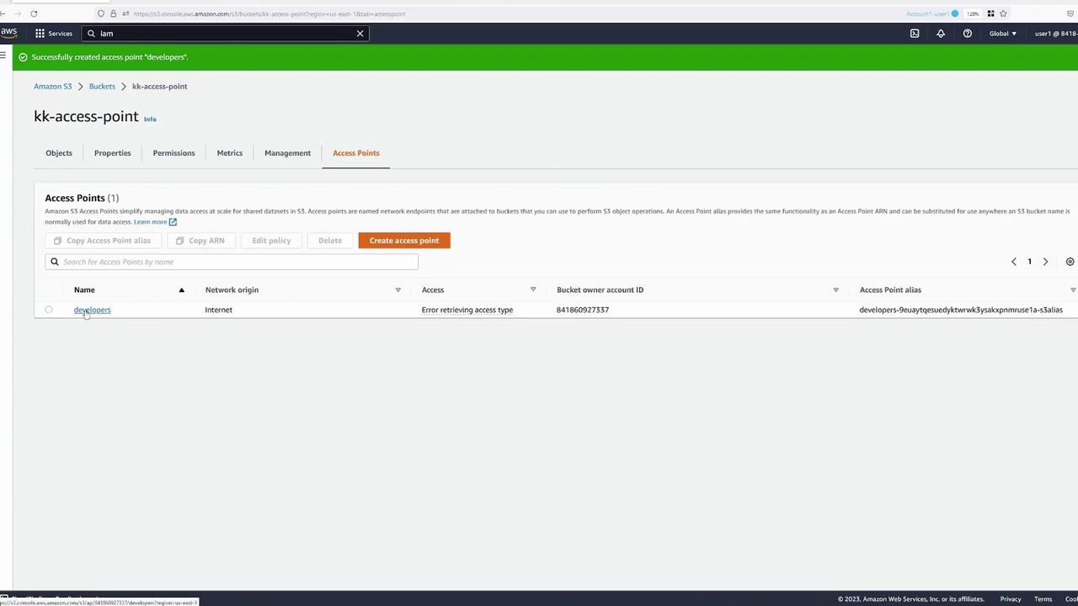Open the AWS CloudShell icon
The width and height of the screenshot is (1078, 606).
[x=915, y=34]
